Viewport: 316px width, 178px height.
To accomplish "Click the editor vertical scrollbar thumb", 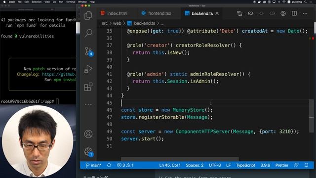I will pos(312,116).
